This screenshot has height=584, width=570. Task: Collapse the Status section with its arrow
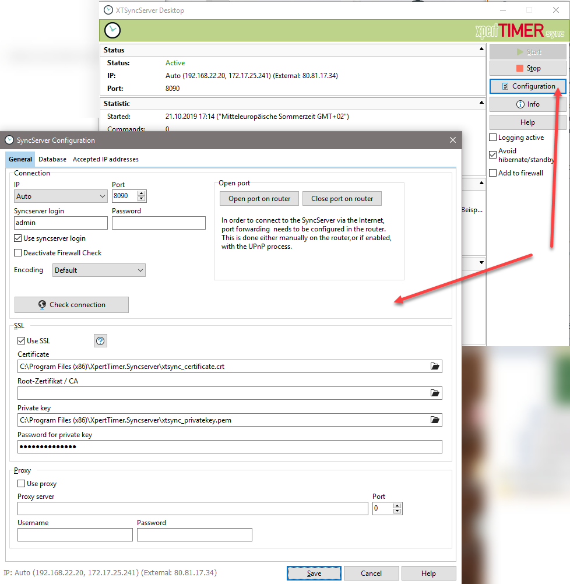point(481,50)
